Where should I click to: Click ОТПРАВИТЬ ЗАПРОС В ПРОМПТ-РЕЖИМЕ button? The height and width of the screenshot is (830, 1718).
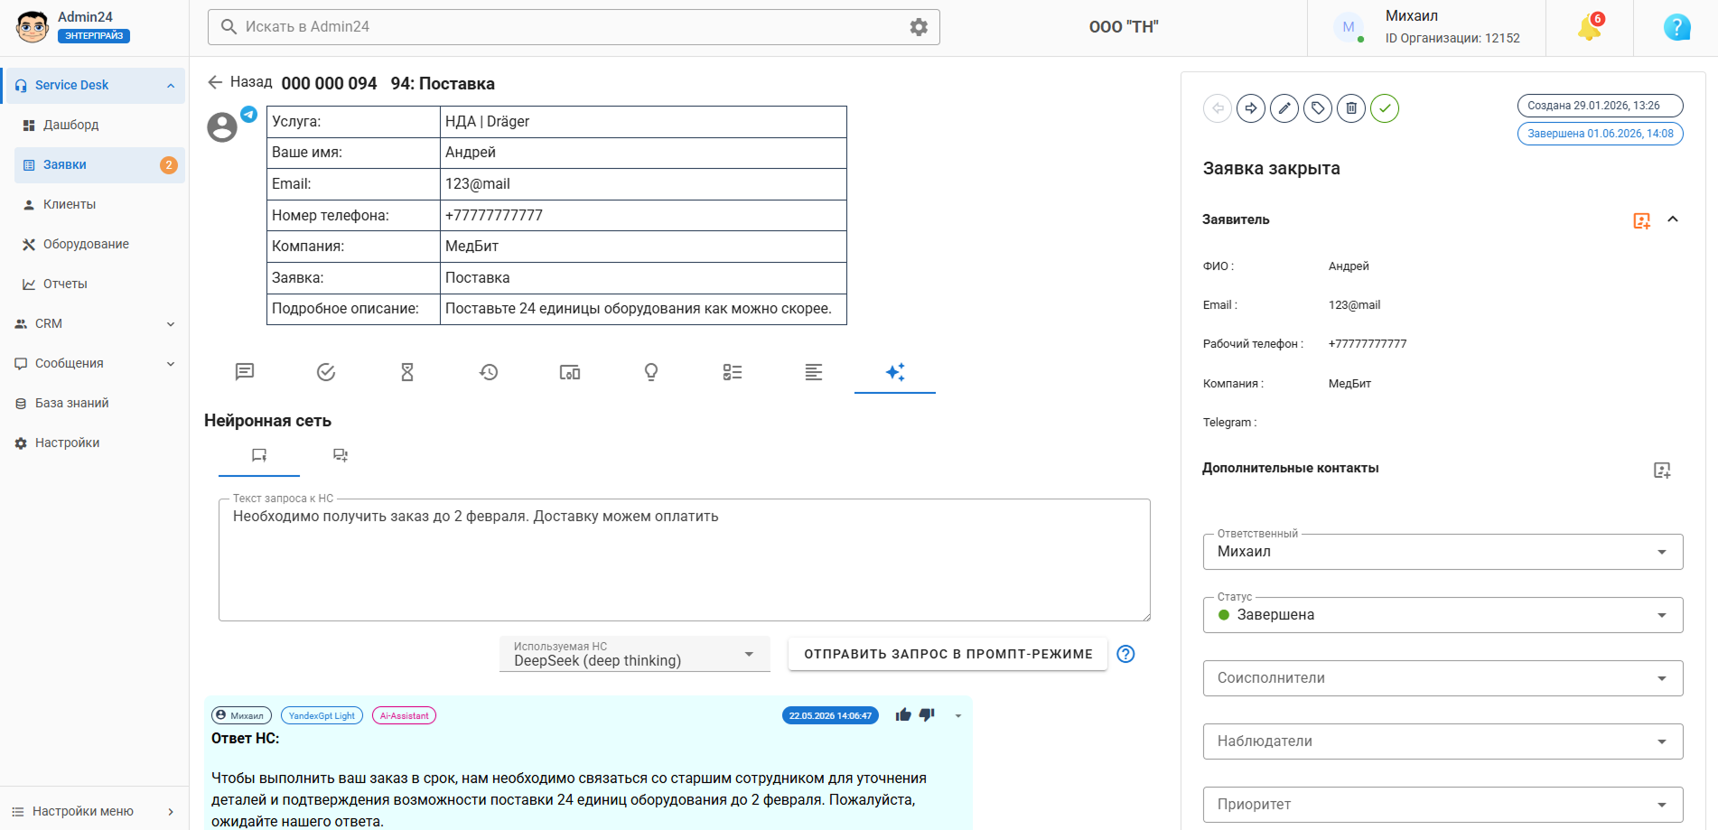(948, 654)
